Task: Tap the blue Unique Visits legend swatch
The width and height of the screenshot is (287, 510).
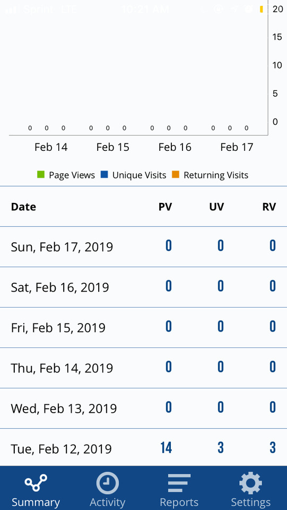Action: click(x=104, y=175)
